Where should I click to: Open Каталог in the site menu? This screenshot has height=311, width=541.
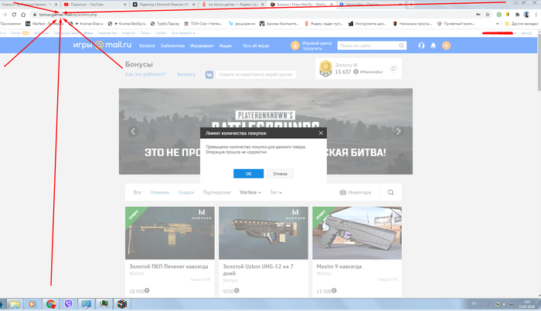click(x=147, y=46)
